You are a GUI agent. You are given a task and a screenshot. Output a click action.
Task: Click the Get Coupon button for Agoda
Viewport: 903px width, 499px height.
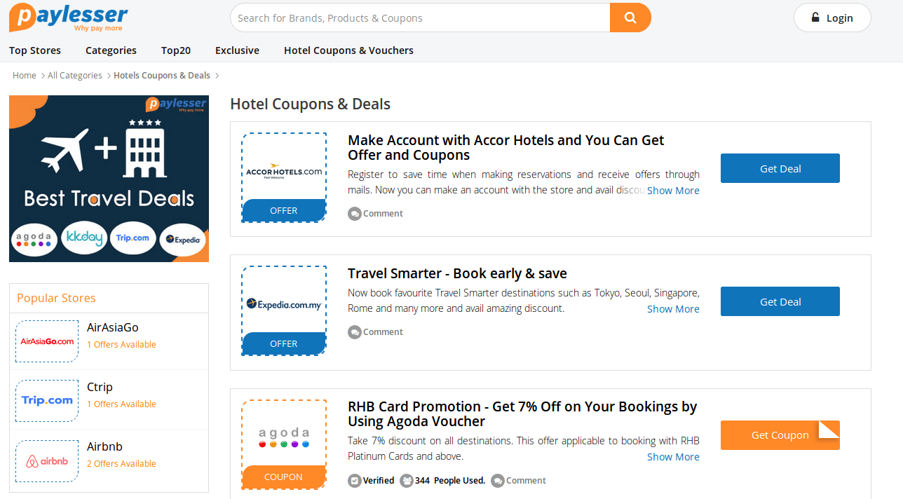coord(780,435)
